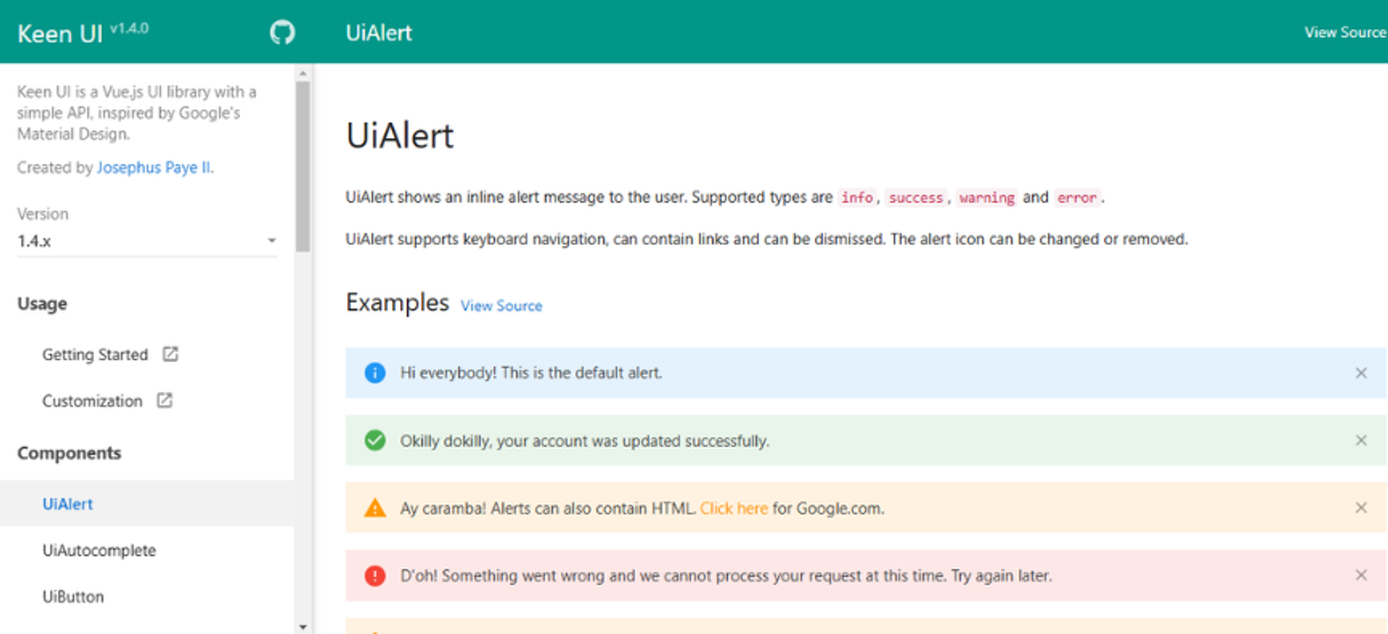Dismiss the 'Hi everybody' default alert
Viewport: 1388px width, 634px height.
pos(1361,373)
